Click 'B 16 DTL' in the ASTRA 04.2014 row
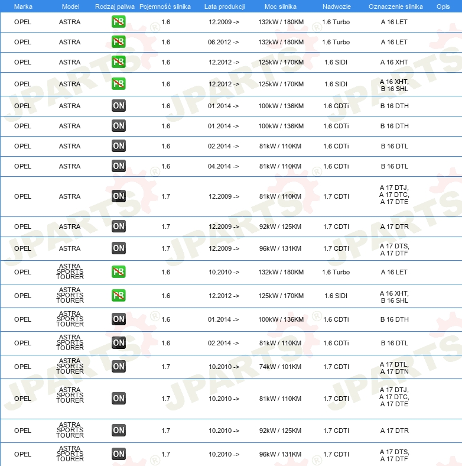Image resolution: width=462 pixels, height=466 pixels. coord(394,166)
